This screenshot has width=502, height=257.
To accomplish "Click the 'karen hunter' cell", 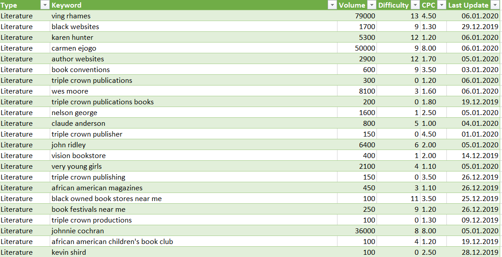I will tap(193, 38).
